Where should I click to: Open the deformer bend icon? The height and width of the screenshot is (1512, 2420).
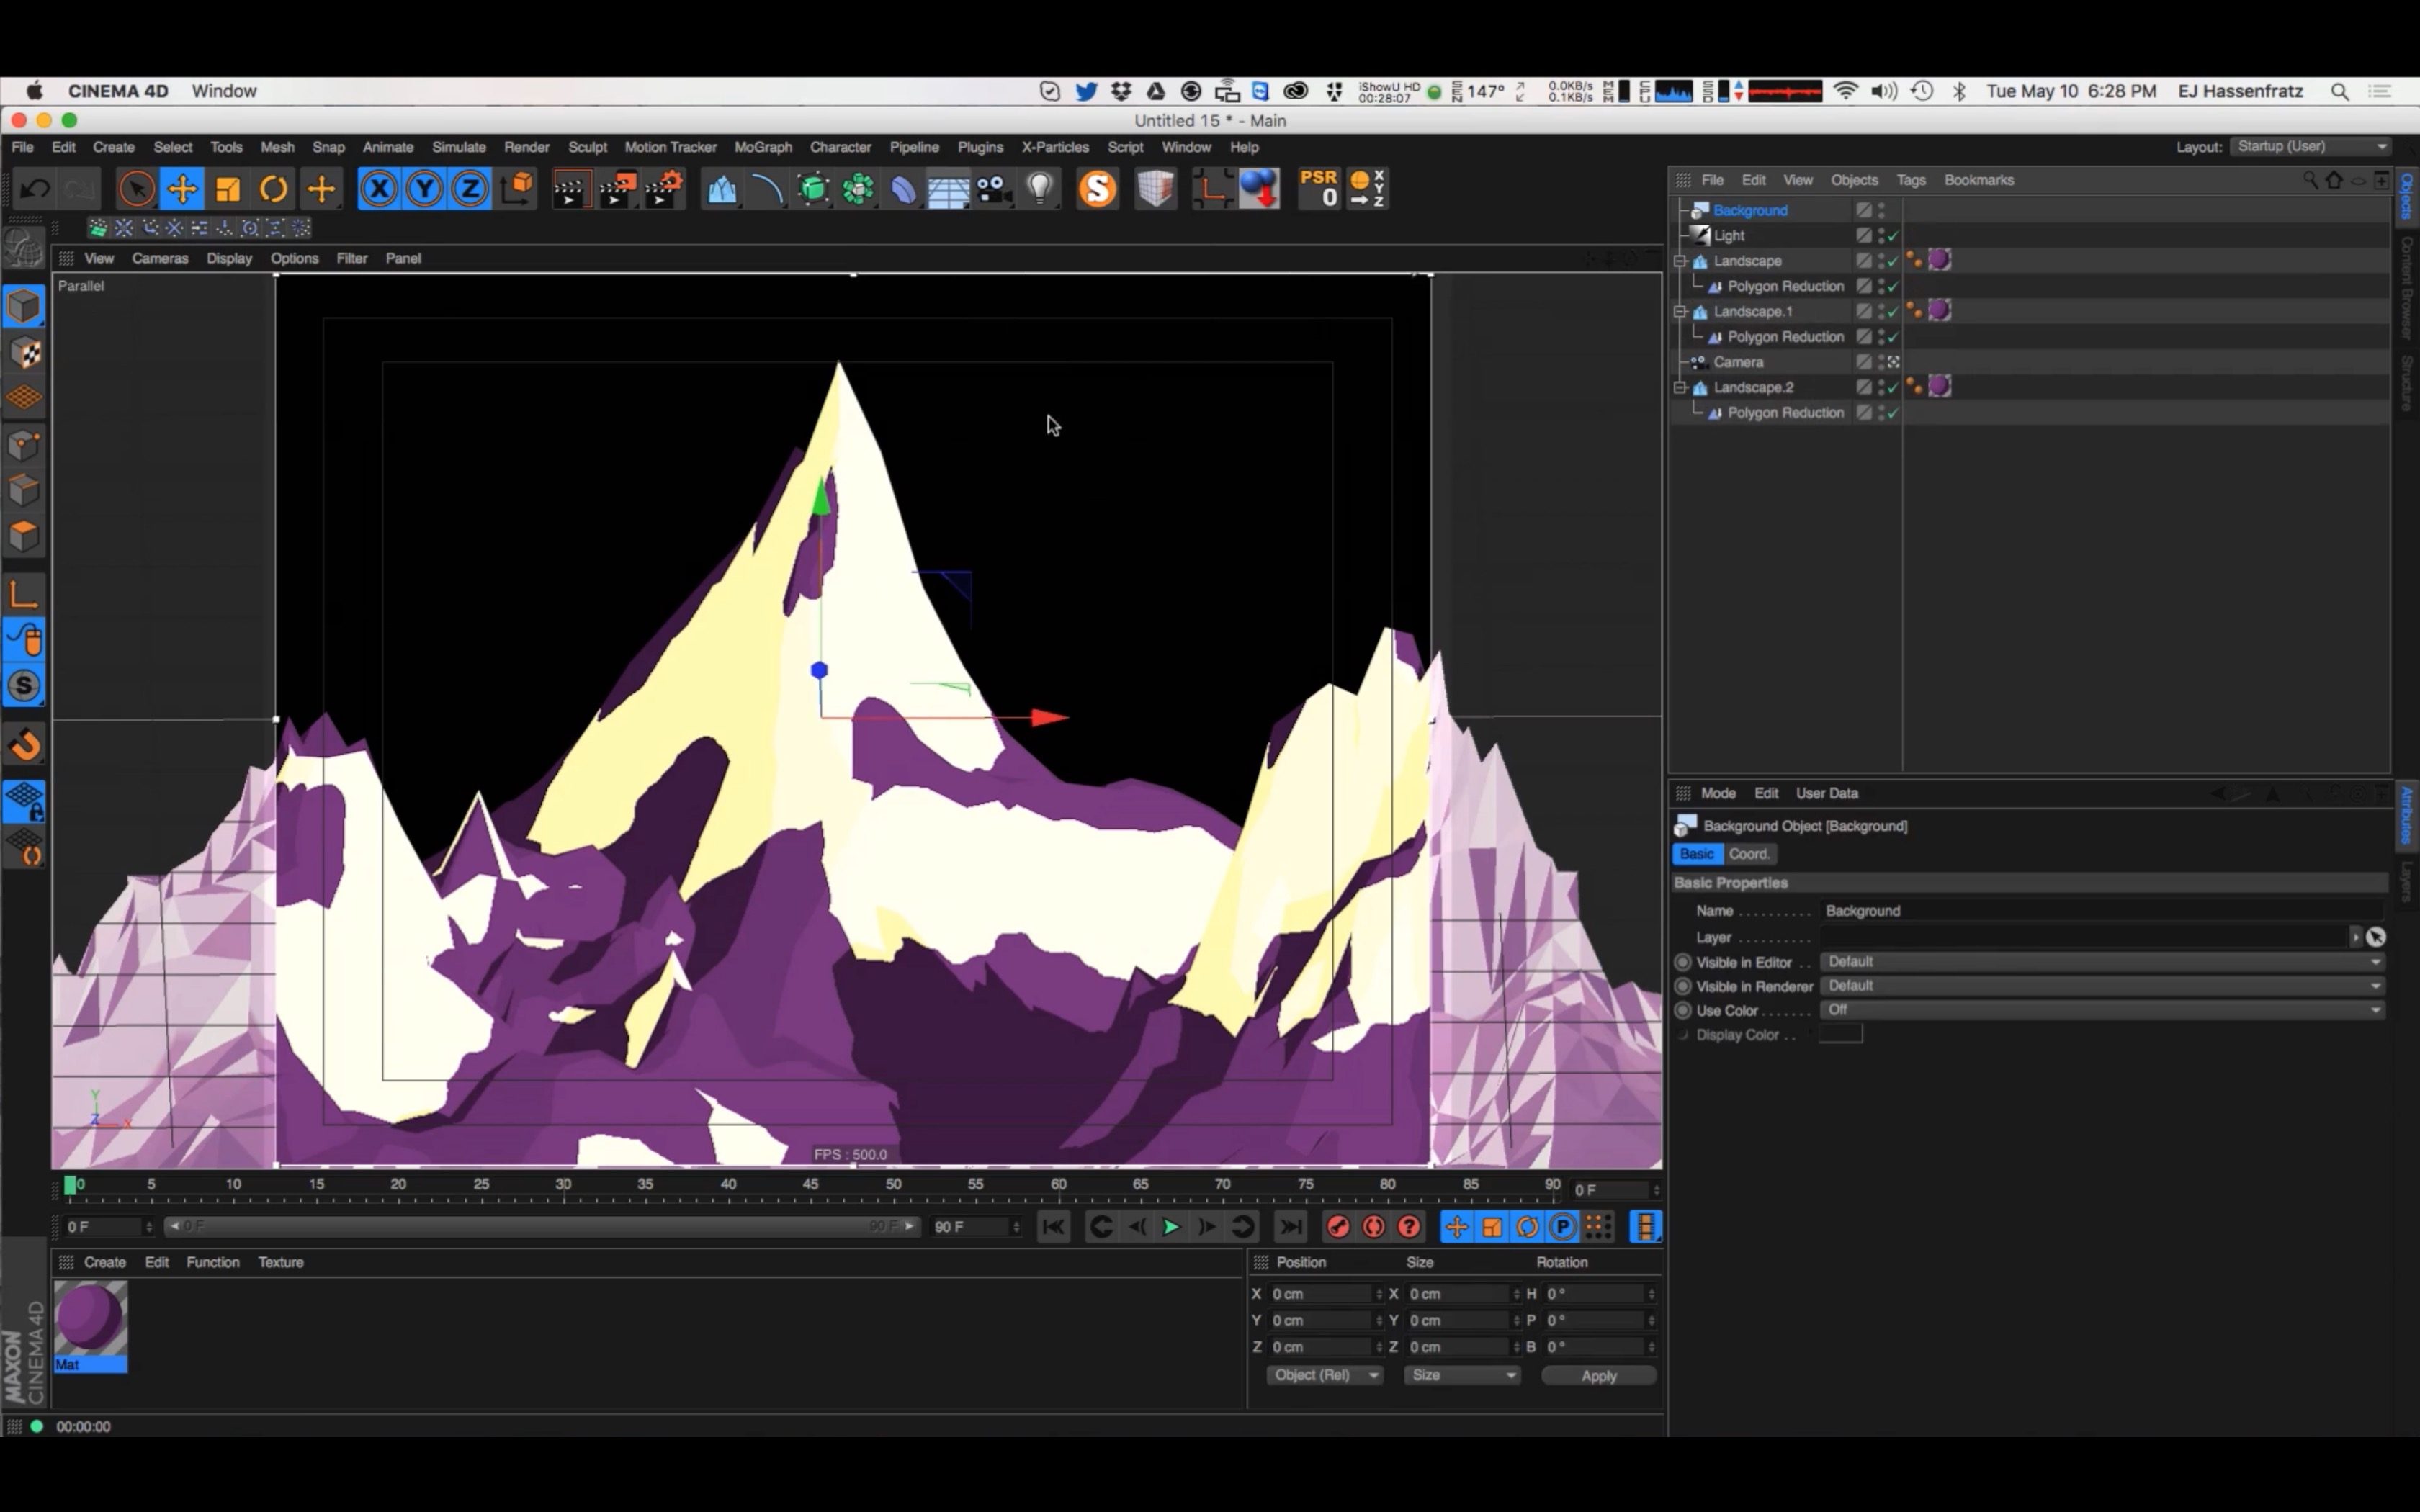pyautogui.click(x=903, y=189)
